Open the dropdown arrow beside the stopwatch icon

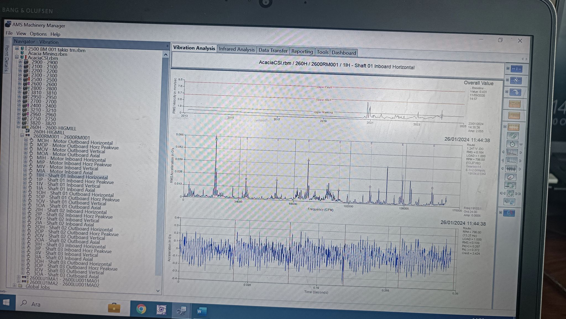pyautogui.click(x=521, y=144)
